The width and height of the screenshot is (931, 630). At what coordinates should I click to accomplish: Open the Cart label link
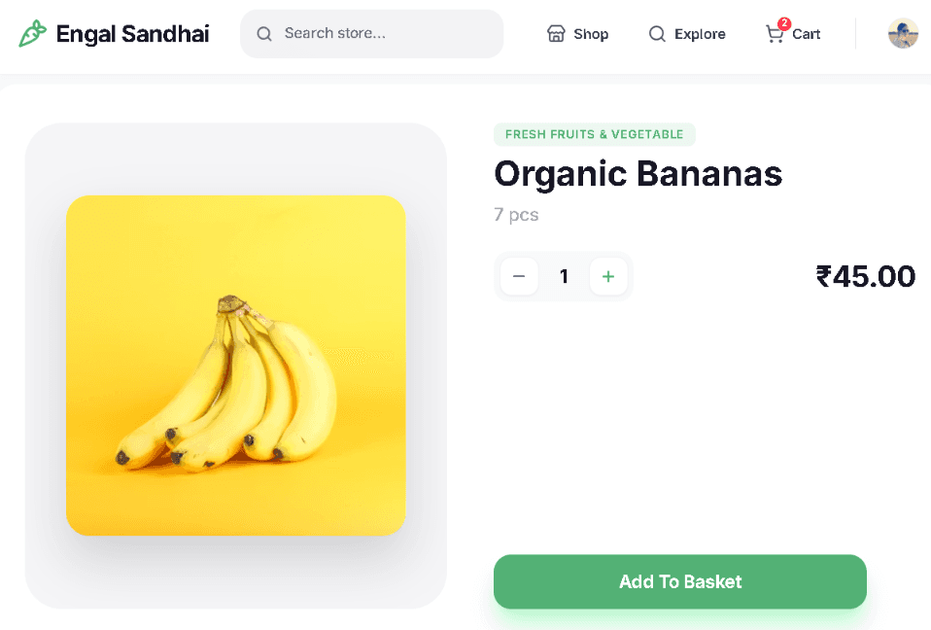point(806,34)
